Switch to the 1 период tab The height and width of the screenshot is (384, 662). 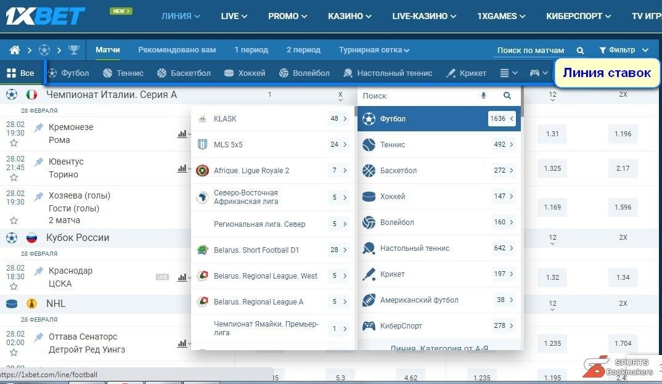(x=251, y=50)
